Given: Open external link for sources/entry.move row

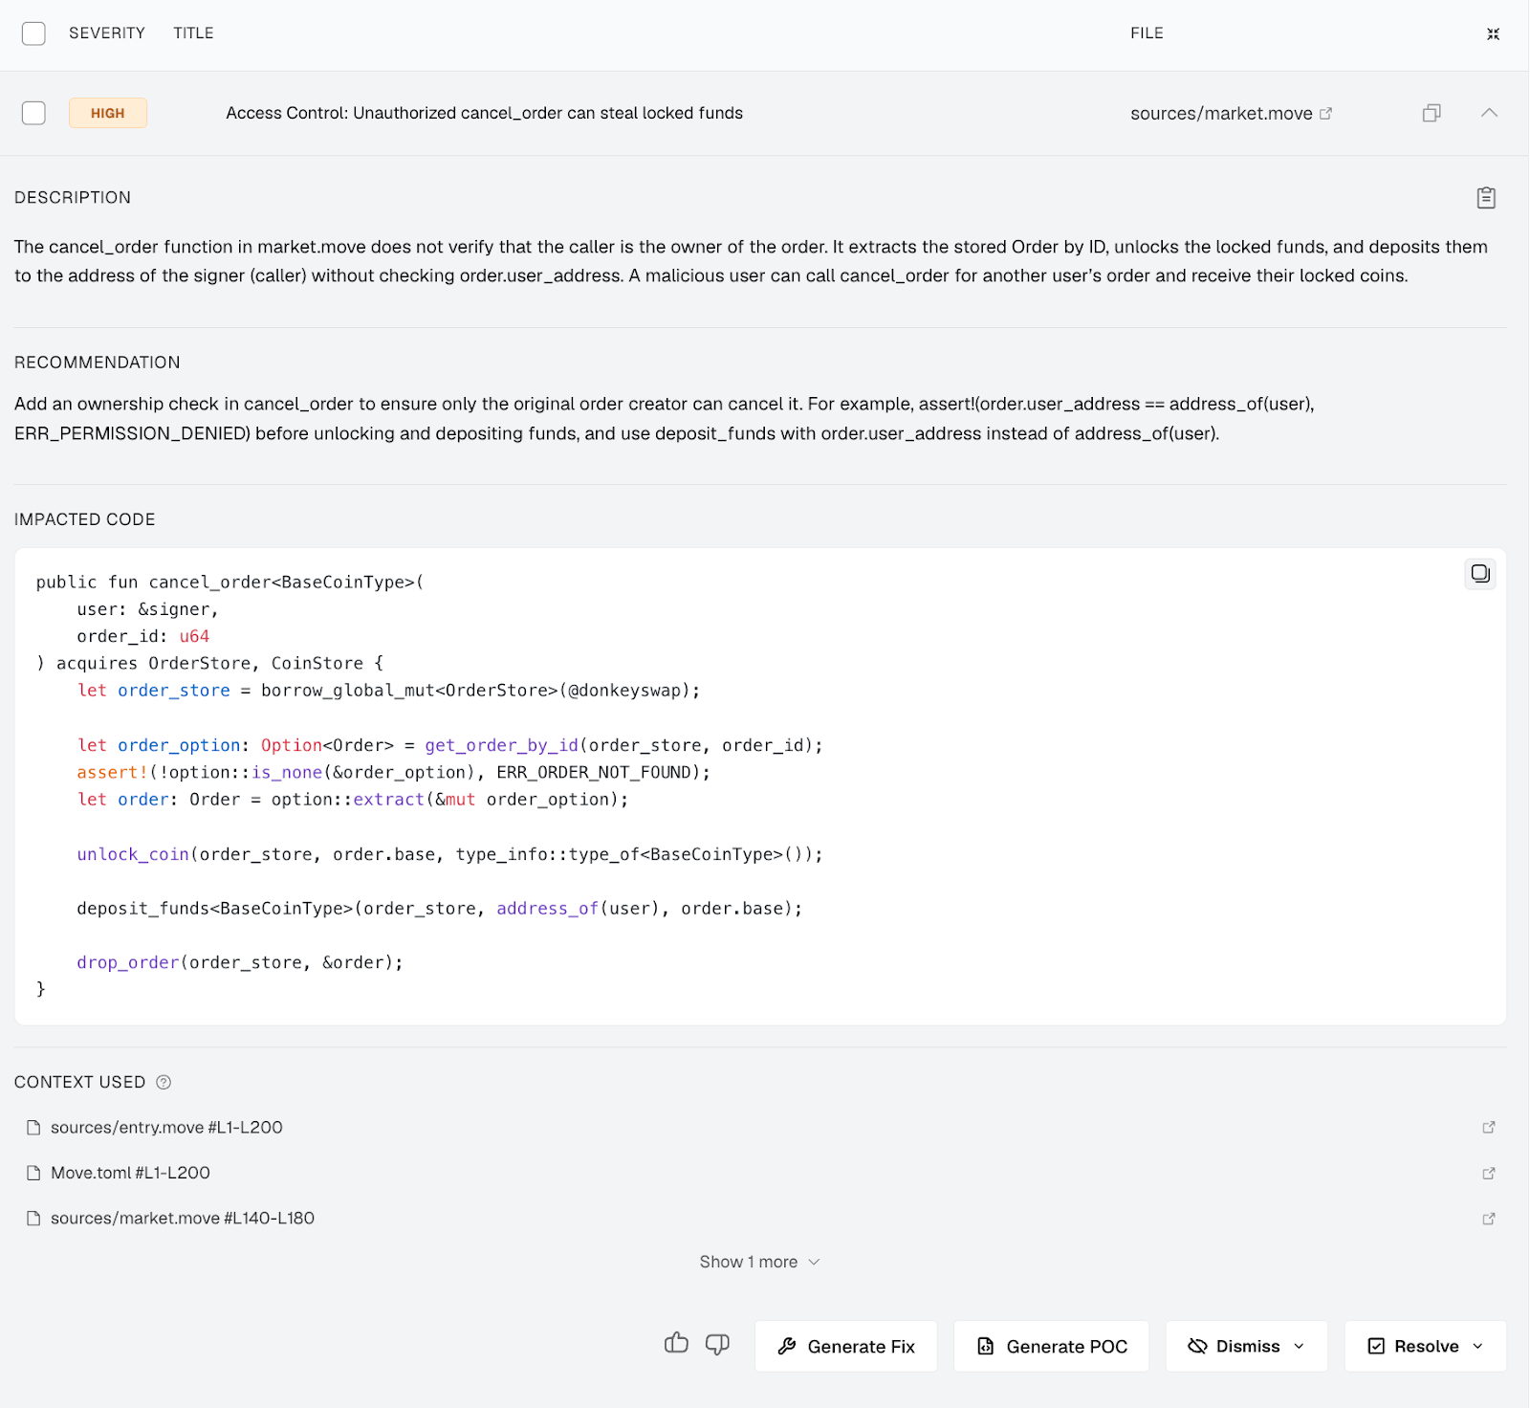Looking at the screenshot, I should pyautogui.click(x=1489, y=1128).
